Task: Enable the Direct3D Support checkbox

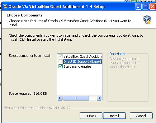Action: point(60,61)
